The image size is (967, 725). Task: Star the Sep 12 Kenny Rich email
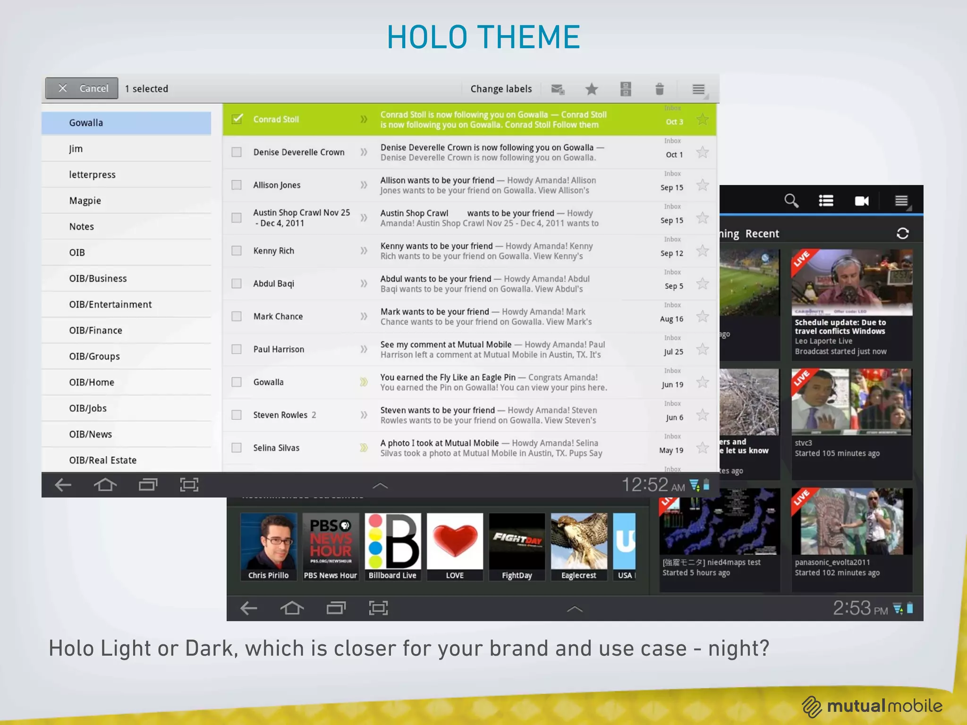(703, 251)
